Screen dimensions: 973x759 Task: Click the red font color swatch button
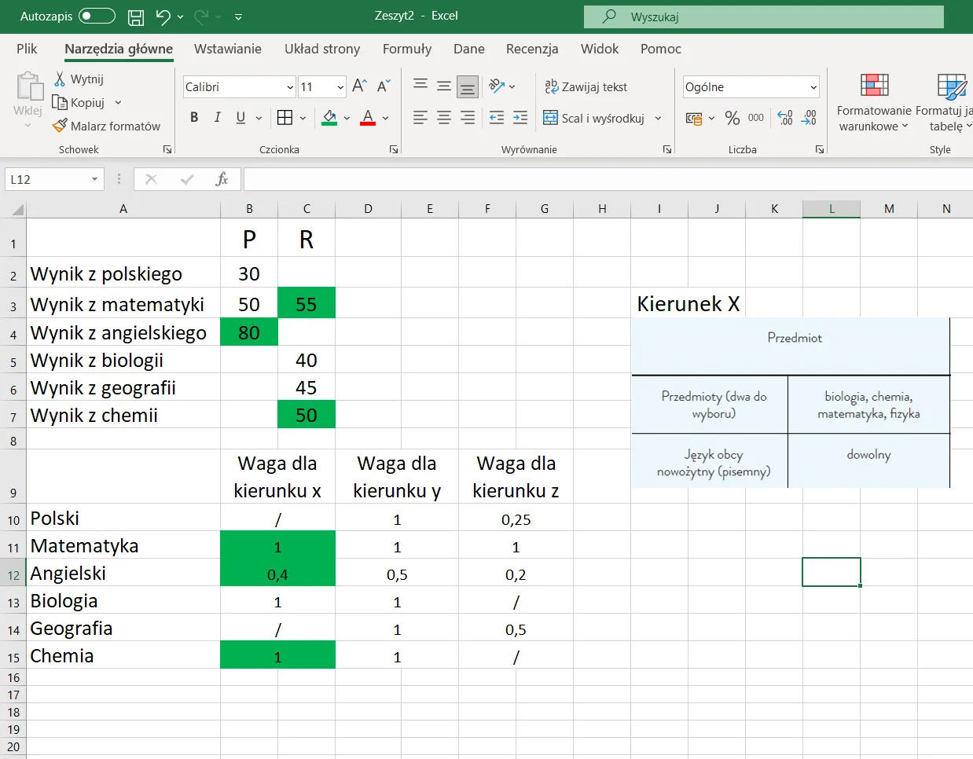[367, 118]
